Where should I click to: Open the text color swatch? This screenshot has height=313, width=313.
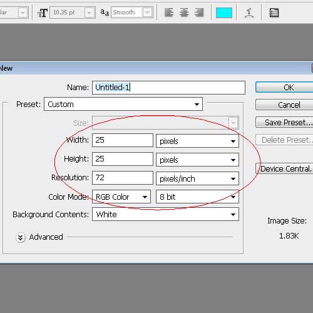tap(224, 13)
